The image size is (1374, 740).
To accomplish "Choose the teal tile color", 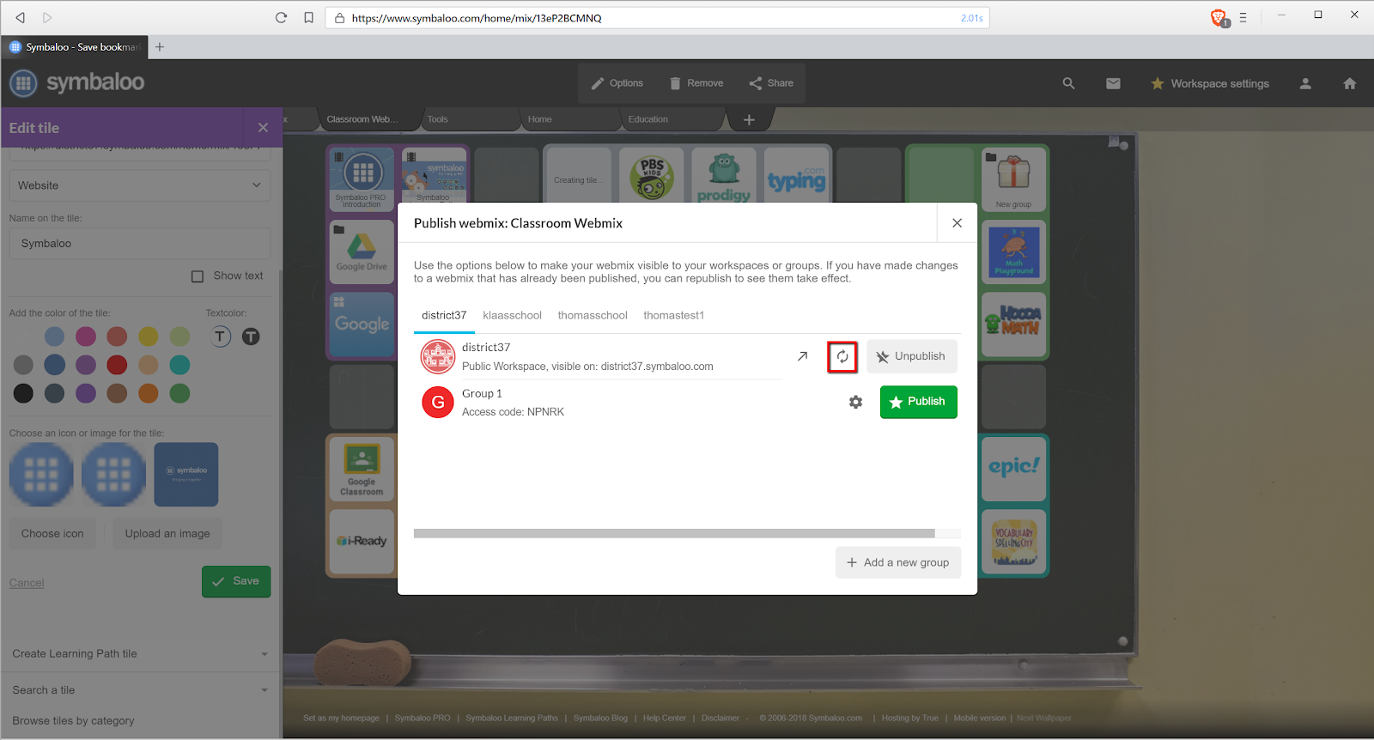I will [x=179, y=365].
